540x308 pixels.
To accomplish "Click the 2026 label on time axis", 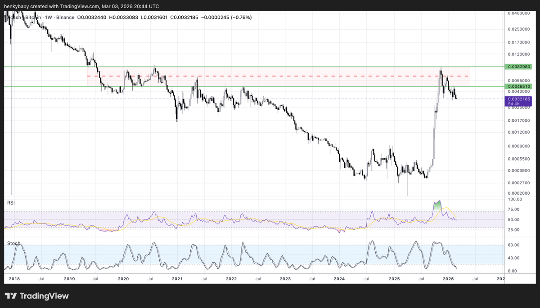I will click(x=448, y=279).
